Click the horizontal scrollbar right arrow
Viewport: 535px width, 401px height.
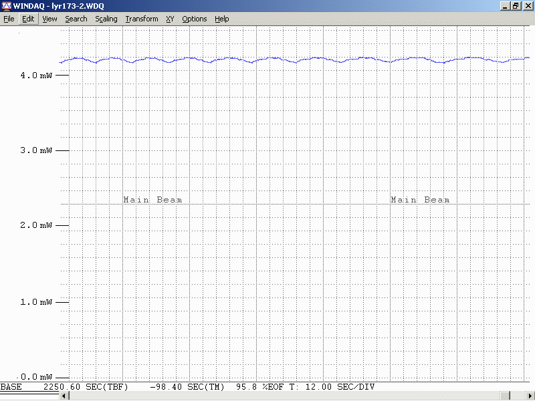530,396
